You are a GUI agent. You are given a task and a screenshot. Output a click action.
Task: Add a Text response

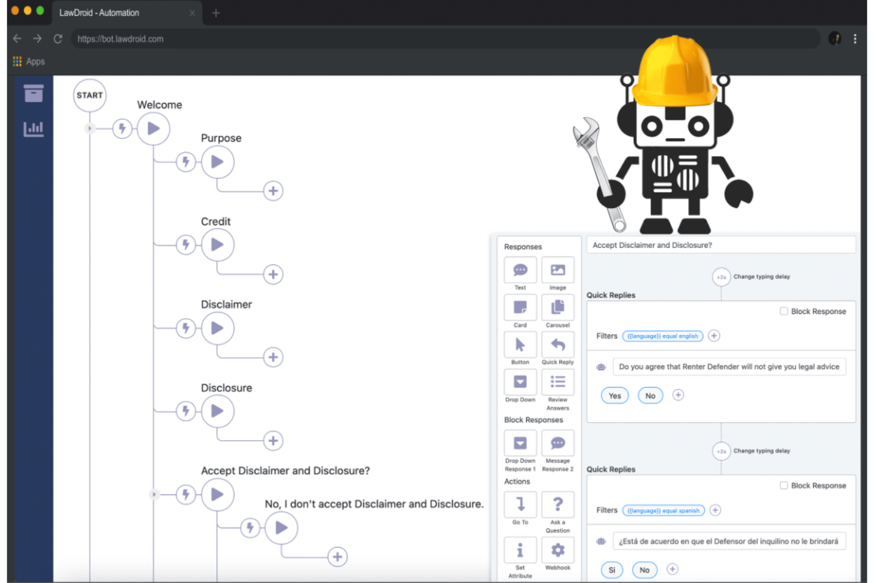(520, 271)
